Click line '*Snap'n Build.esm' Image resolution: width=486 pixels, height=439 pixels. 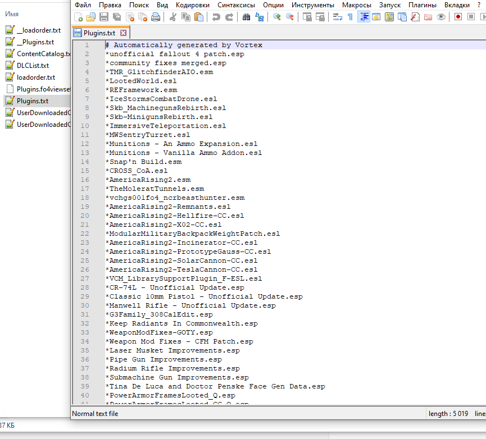[x=143, y=162]
